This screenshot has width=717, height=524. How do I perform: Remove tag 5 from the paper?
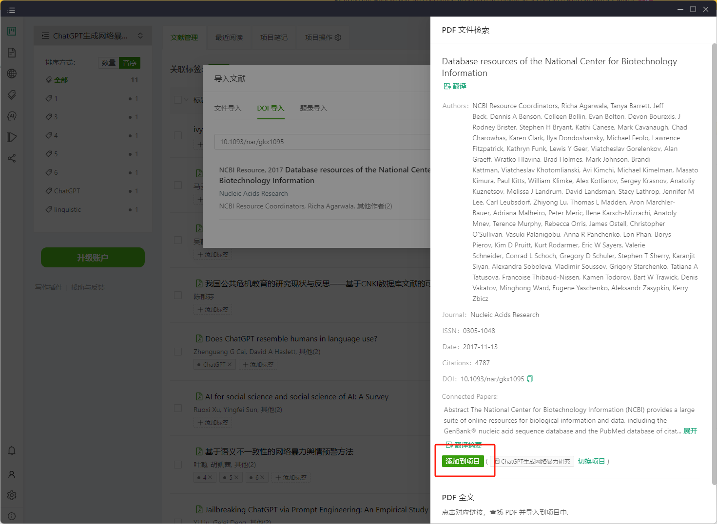coord(236,477)
